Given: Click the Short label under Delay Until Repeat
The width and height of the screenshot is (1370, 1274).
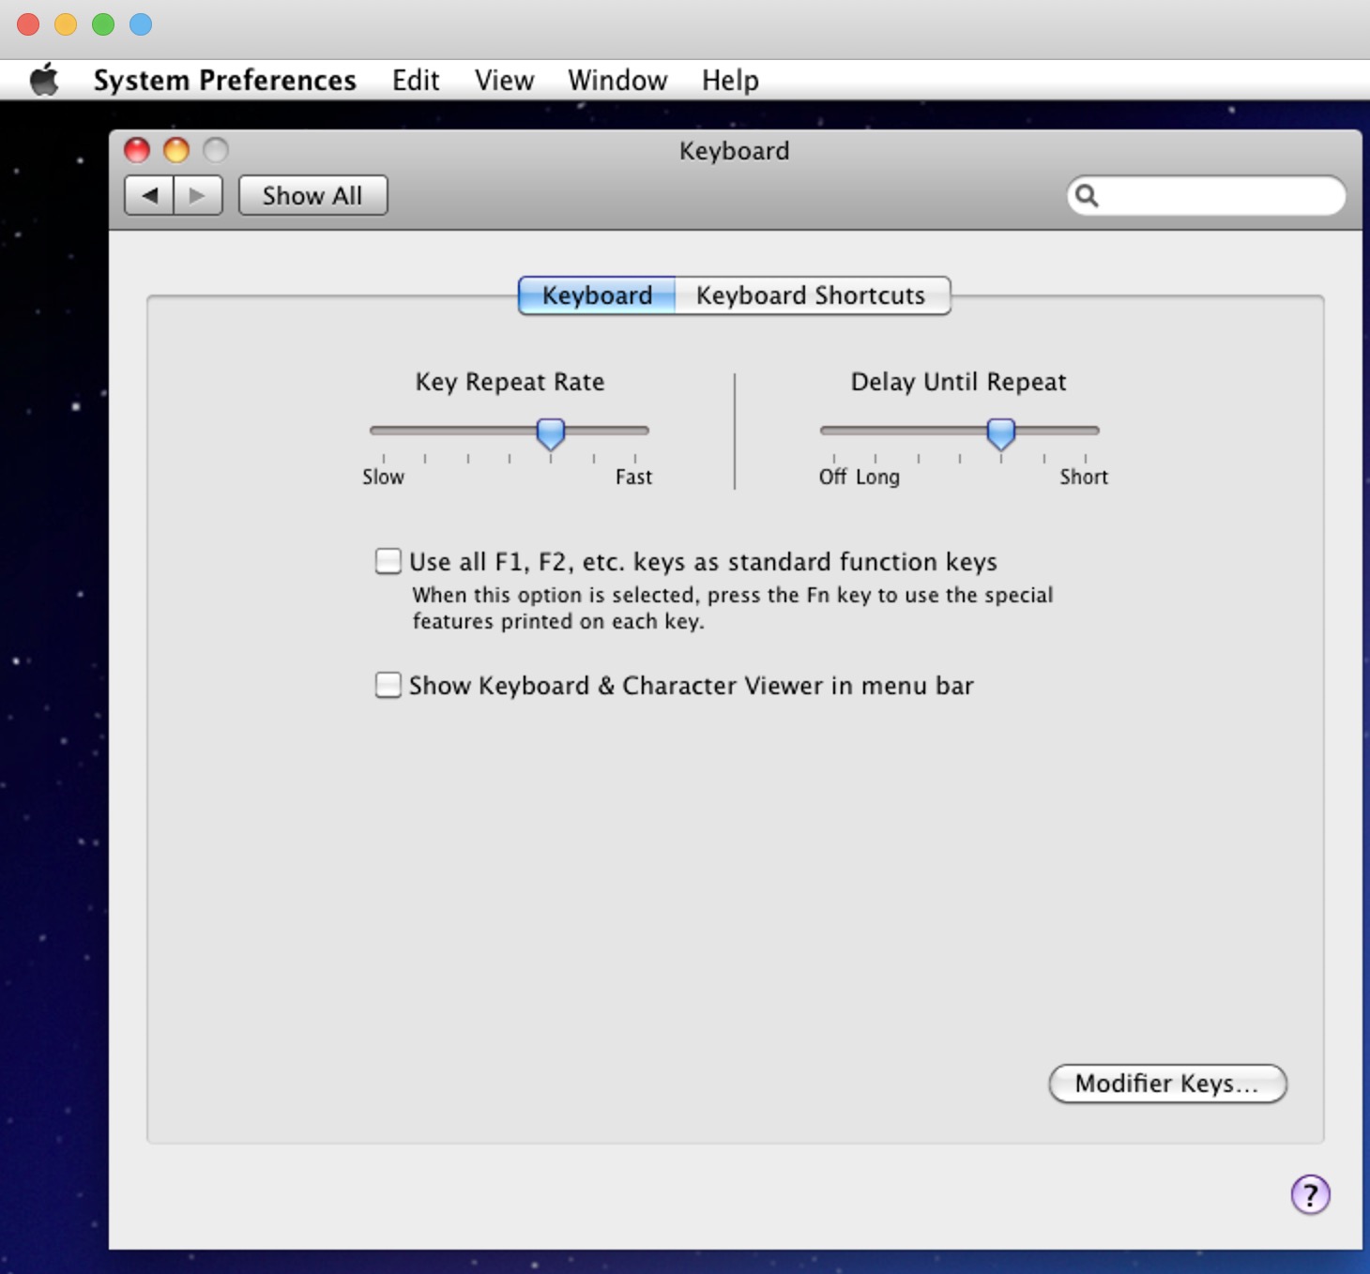Looking at the screenshot, I should coord(1084,477).
